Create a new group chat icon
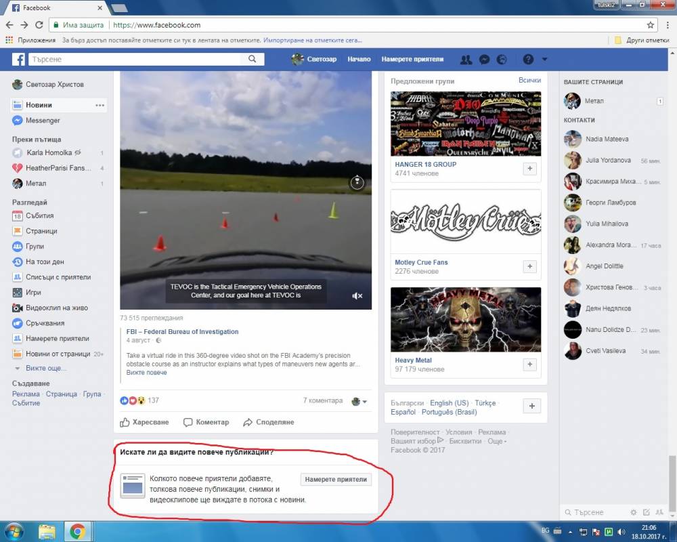Viewport: 677px width, 542px height. [x=659, y=512]
